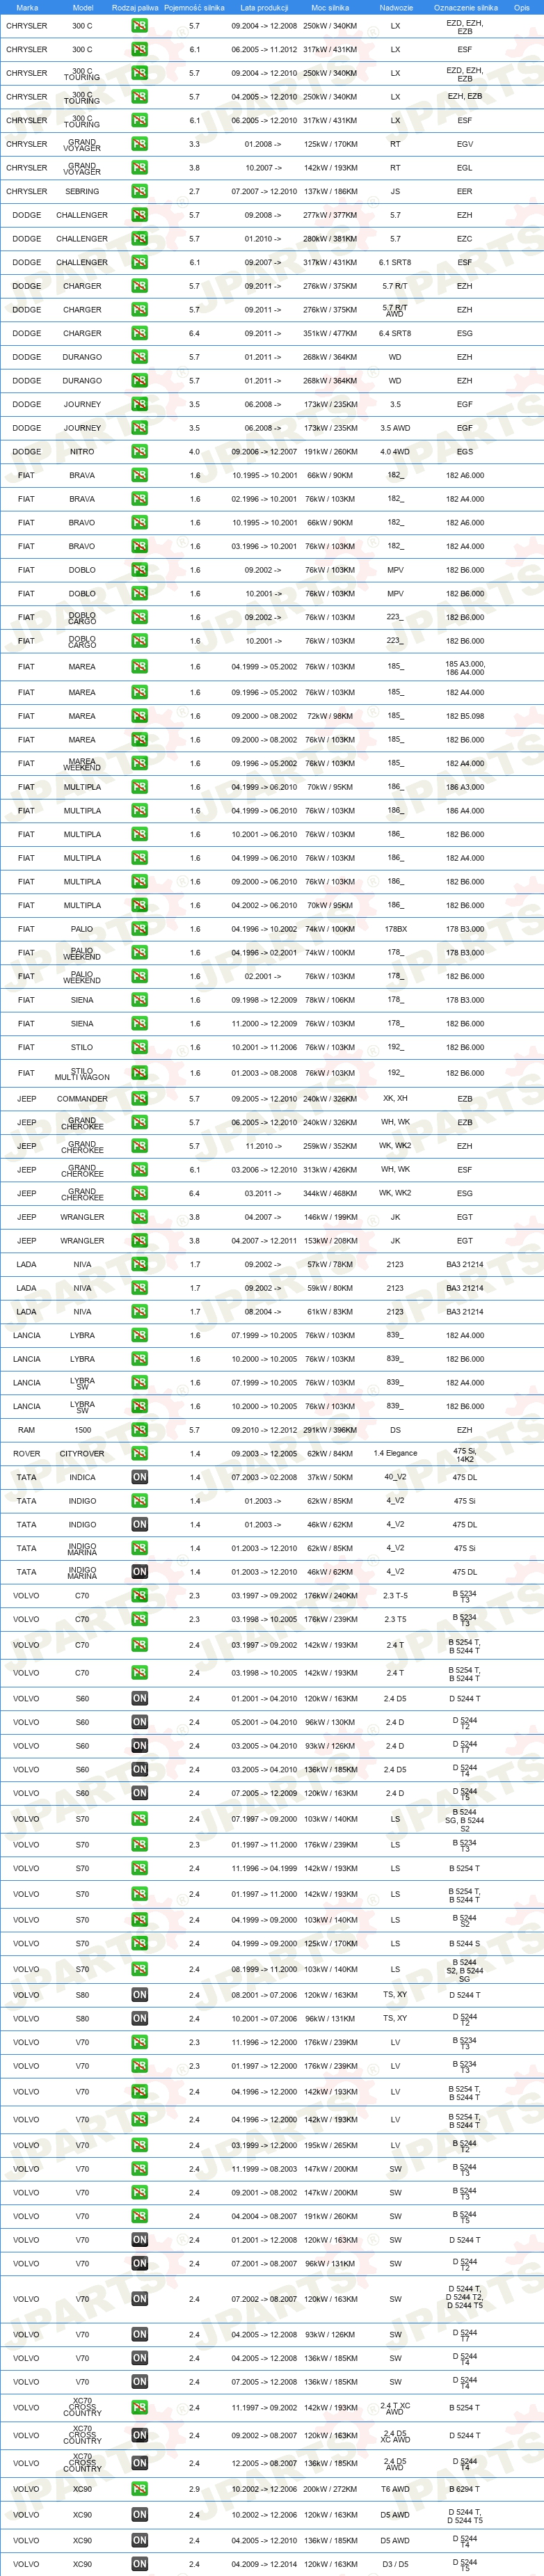Viewport: 544px width, 2576px height.
Task: Click the '475 Si, 14K2' engine code cell
Action: [465, 1454]
